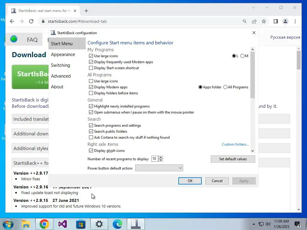Open a new Chrome tab
Viewport: 307px width, 230px height.
pyautogui.click(x=86, y=11)
